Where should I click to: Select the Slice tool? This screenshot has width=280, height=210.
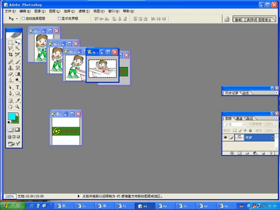coord(17,54)
